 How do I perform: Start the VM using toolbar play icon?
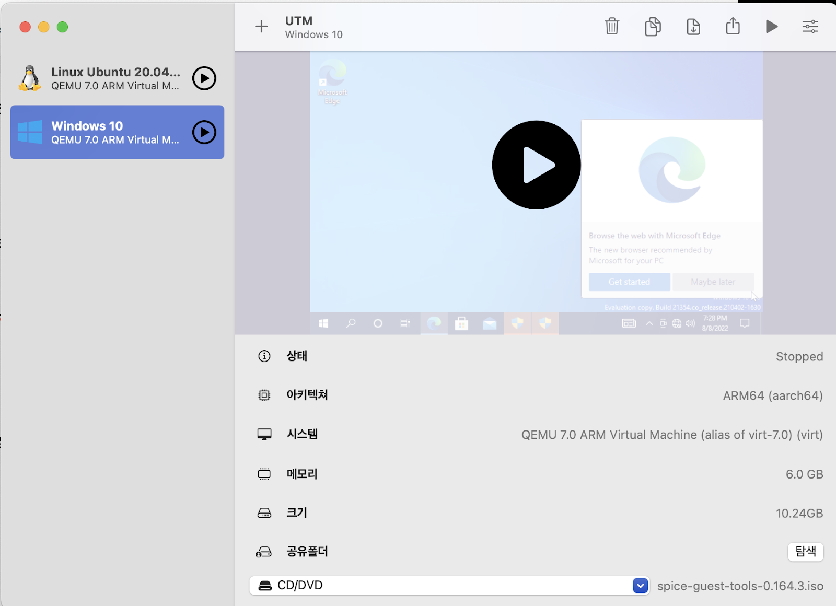pyautogui.click(x=772, y=26)
